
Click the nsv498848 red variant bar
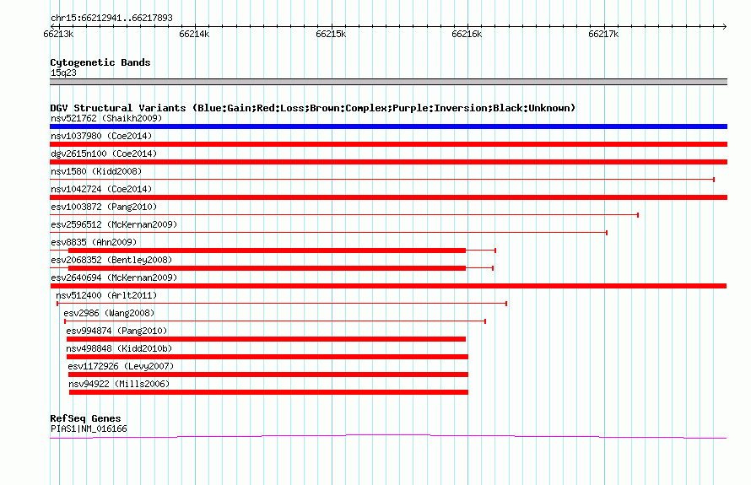tap(267, 357)
